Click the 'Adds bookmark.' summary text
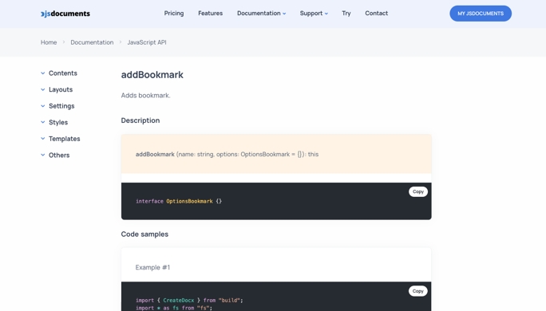 pos(145,96)
